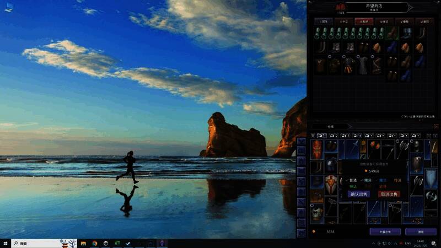
Task: Click the 确认出售 confirm sell button
Action: point(358,194)
